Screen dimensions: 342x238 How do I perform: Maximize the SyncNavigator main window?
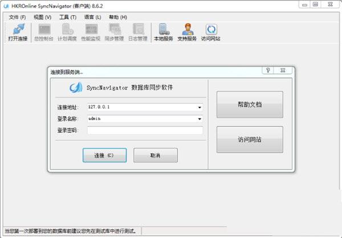(316, 5)
